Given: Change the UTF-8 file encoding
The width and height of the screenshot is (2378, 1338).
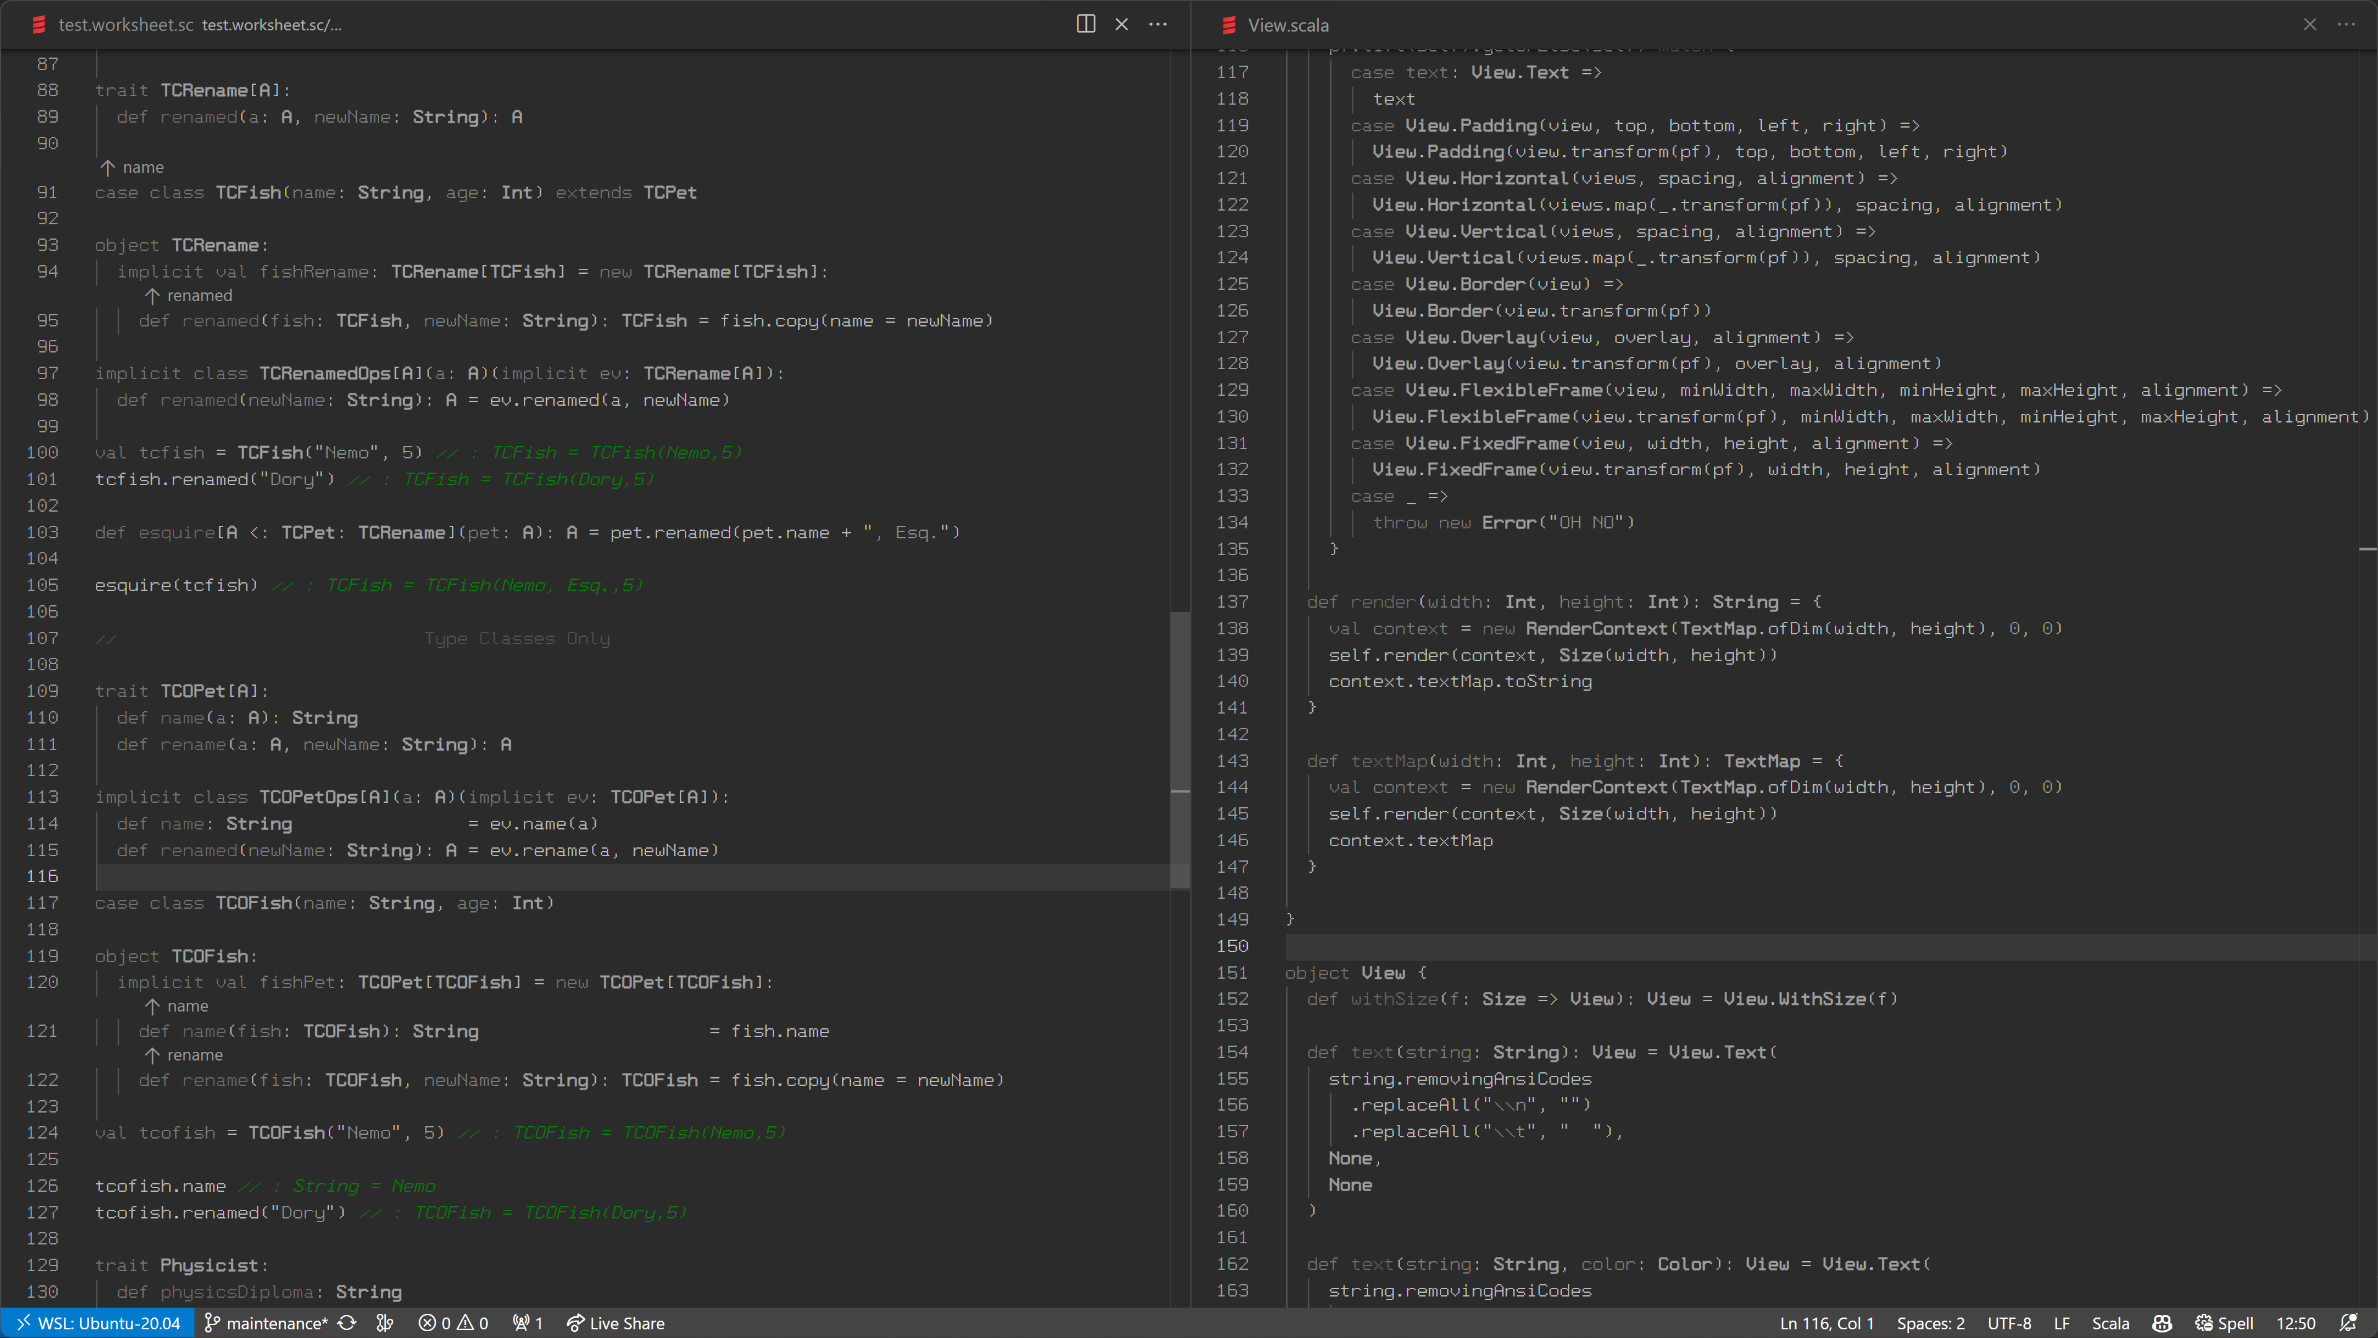Looking at the screenshot, I should click(2009, 1323).
